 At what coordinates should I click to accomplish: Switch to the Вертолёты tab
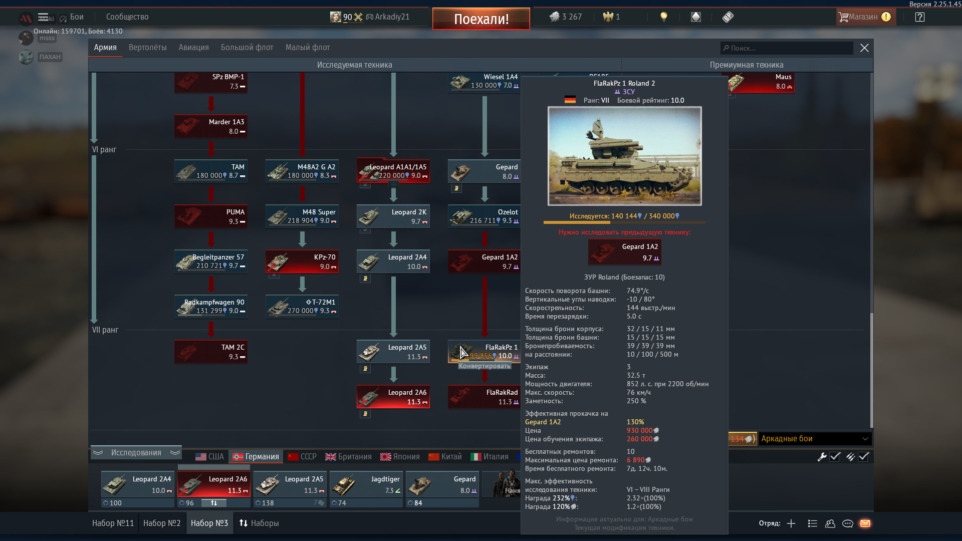coord(148,48)
